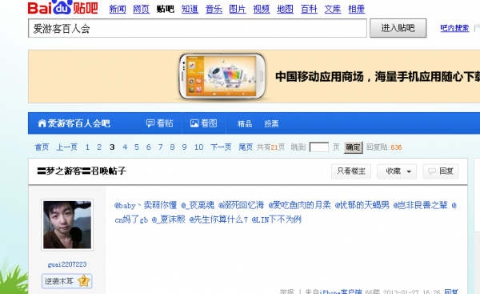480x294 pixels.
Task: Open the 图片 navigation link
Action: coord(238,9)
